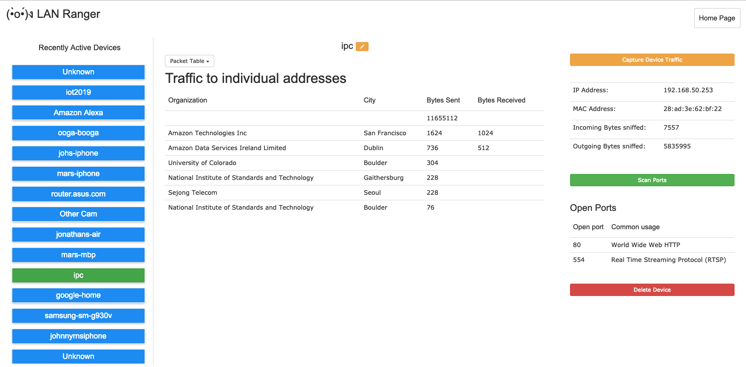
Task: Open the Packet Table dropdown
Action: tap(189, 61)
